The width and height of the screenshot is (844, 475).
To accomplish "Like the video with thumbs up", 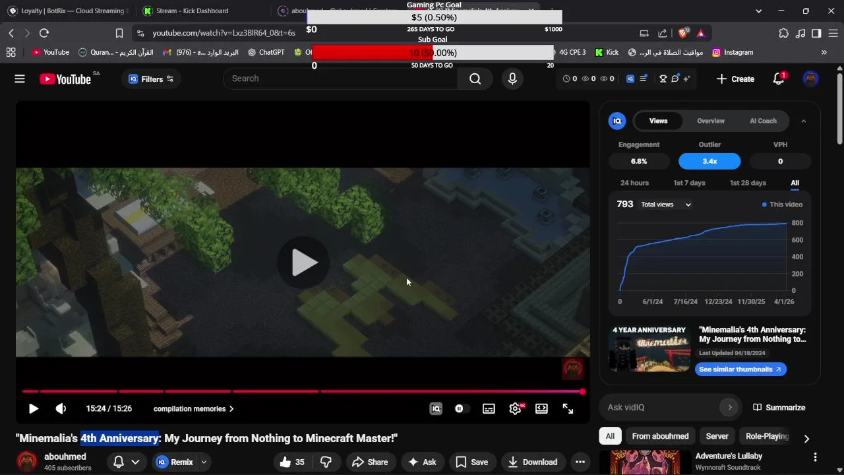I will click(292, 462).
